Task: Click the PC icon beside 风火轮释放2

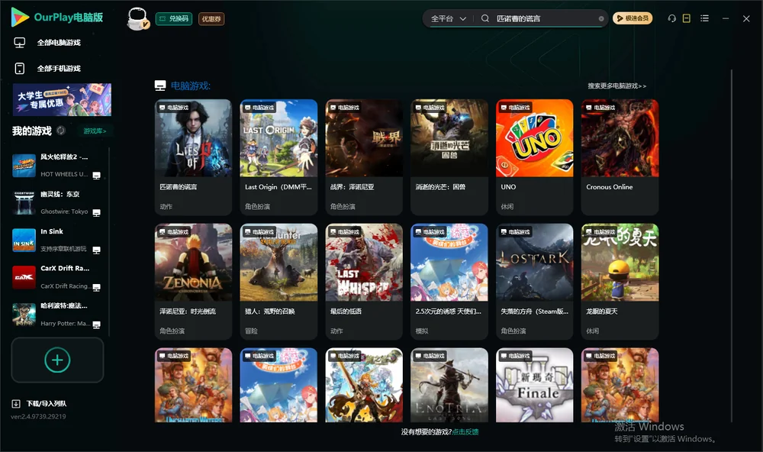Action: click(x=96, y=176)
